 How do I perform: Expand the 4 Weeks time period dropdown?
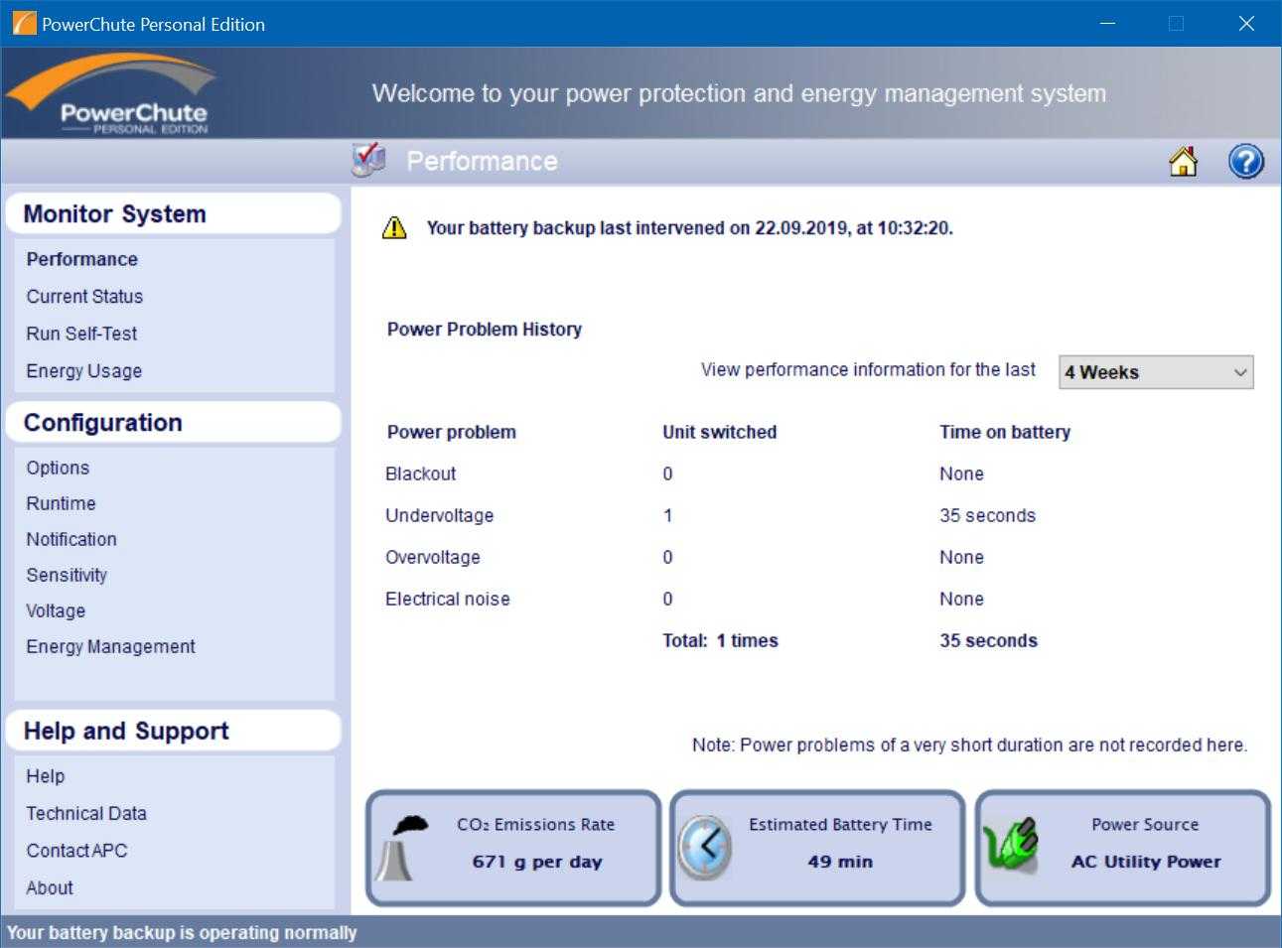point(1156,372)
